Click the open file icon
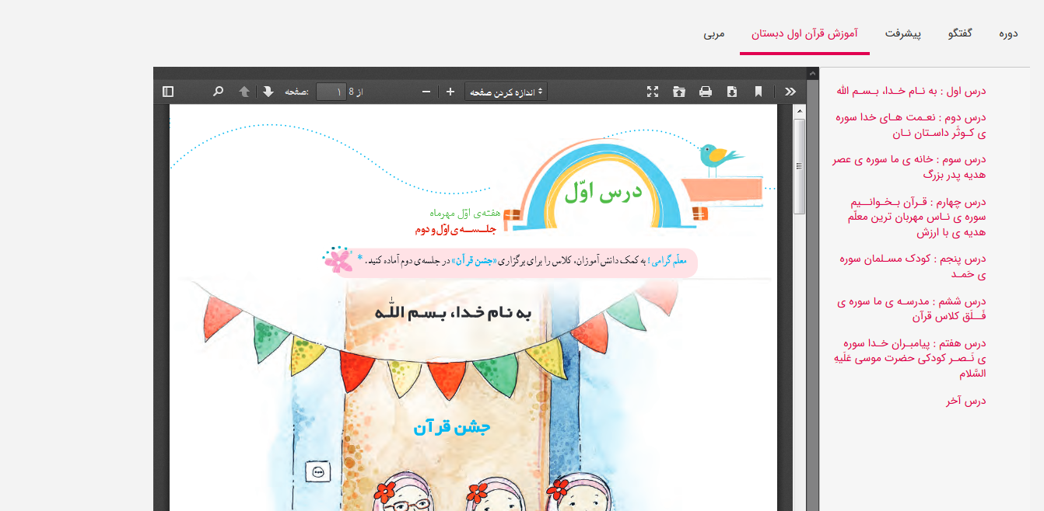The height and width of the screenshot is (511, 1044). [x=679, y=92]
